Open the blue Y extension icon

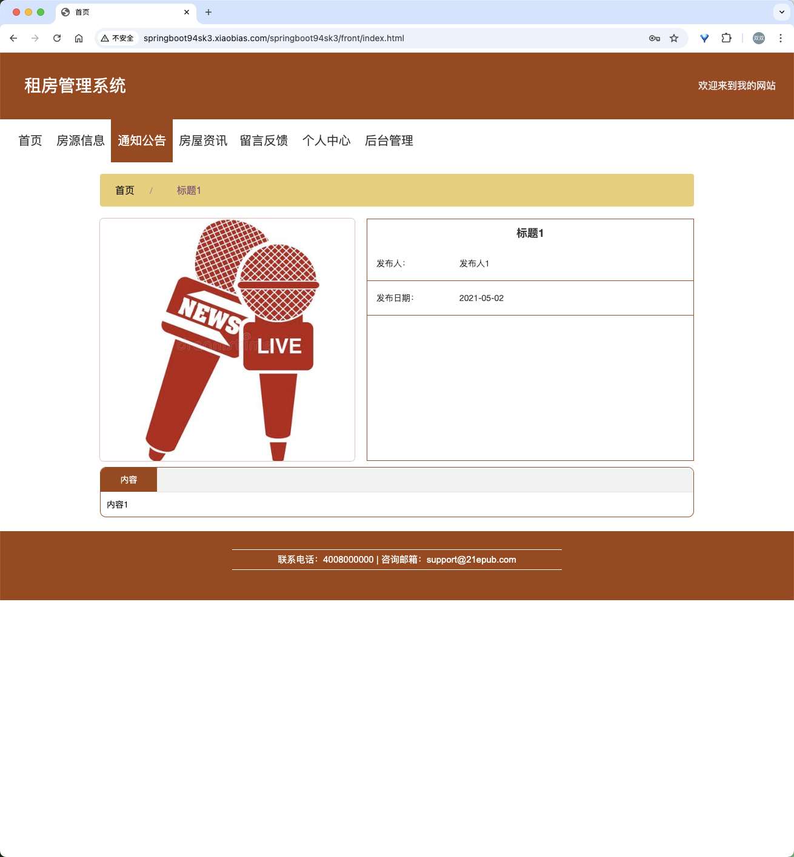[x=704, y=38]
